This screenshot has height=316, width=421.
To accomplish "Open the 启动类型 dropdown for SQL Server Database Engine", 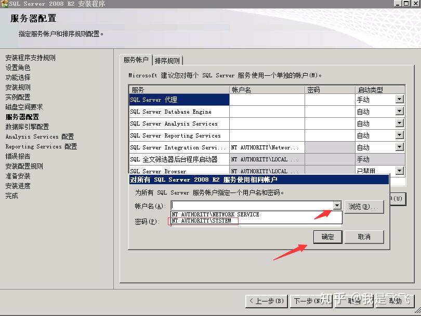I will point(400,111).
